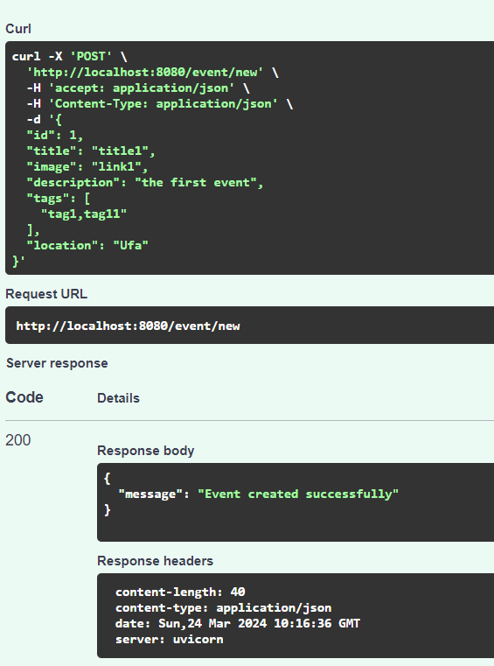The width and height of the screenshot is (494, 666).
Task: Click the Response headers label
Action: pyautogui.click(x=155, y=561)
